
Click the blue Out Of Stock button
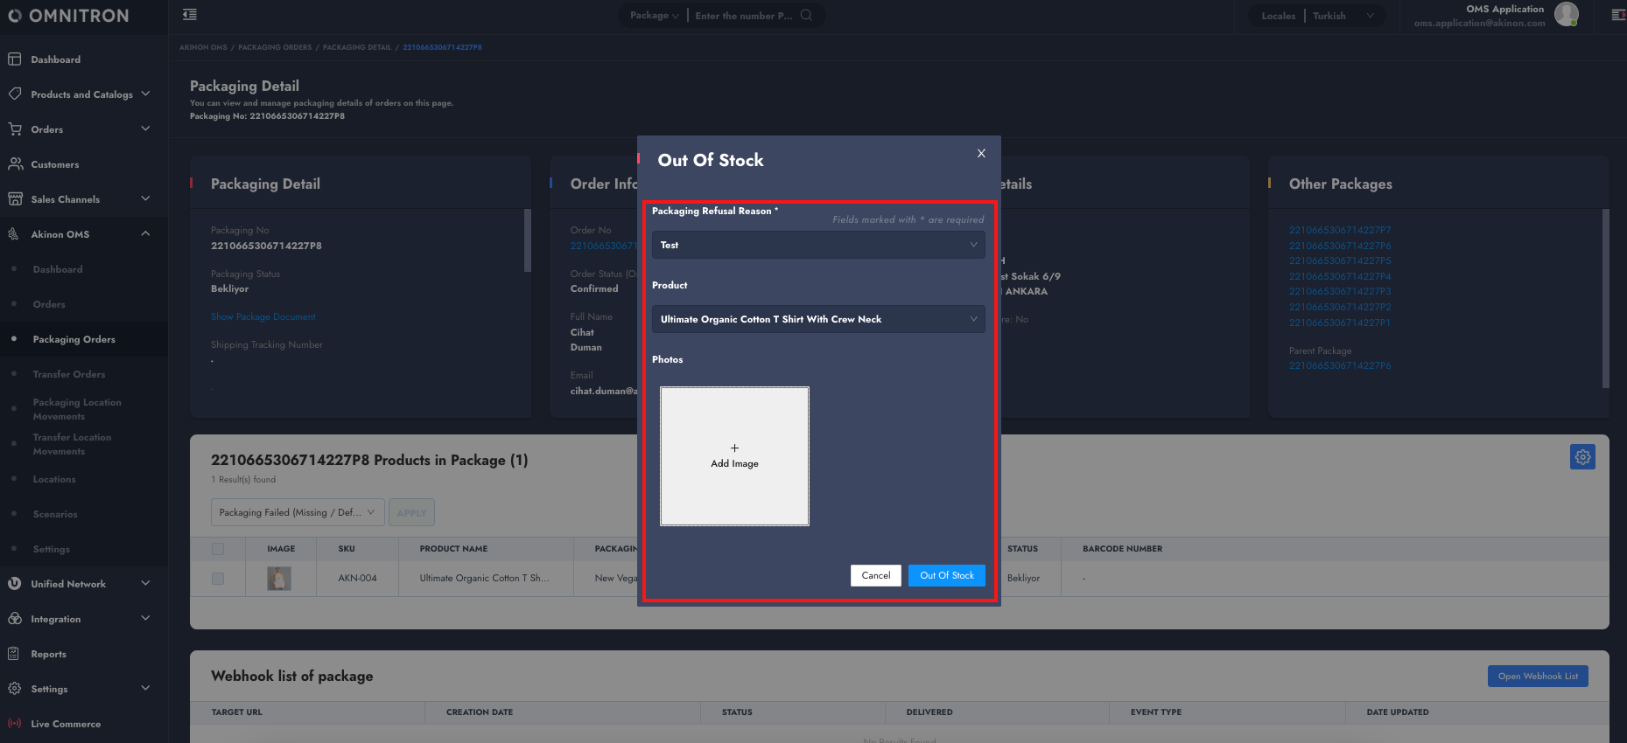946,575
